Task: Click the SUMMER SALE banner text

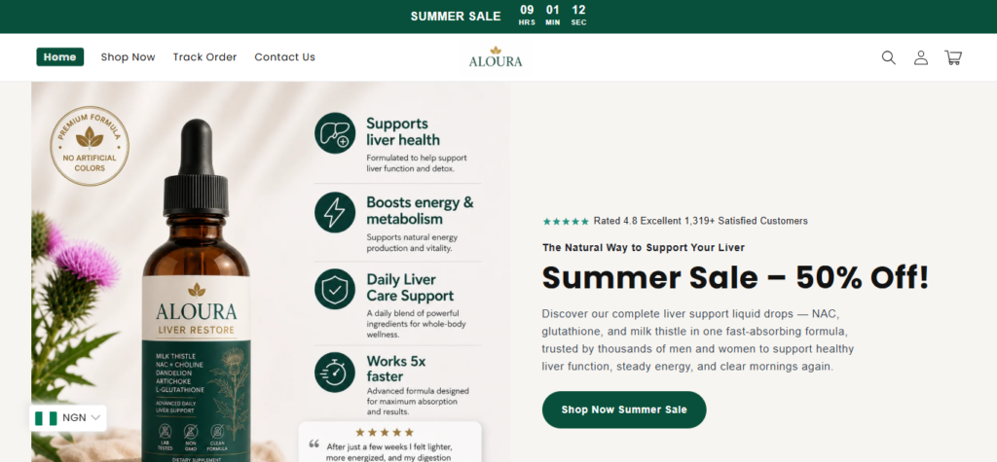Action: [x=456, y=17]
